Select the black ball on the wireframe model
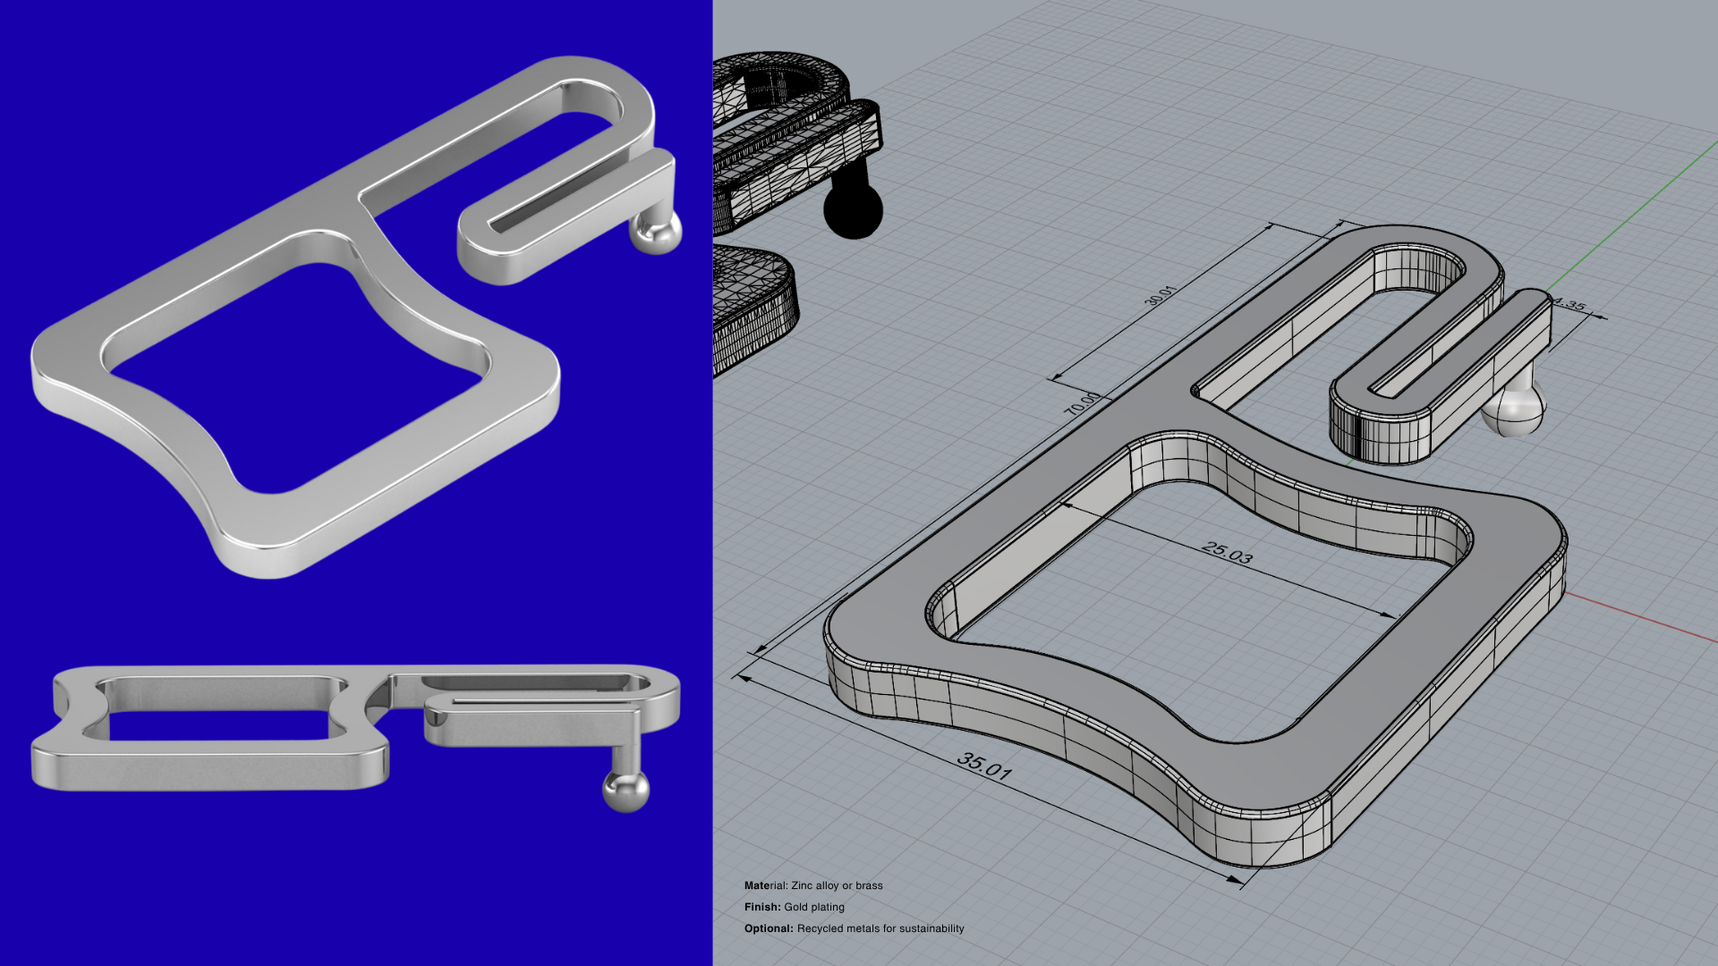This screenshot has height=966, width=1718. click(x=853, y=211)
